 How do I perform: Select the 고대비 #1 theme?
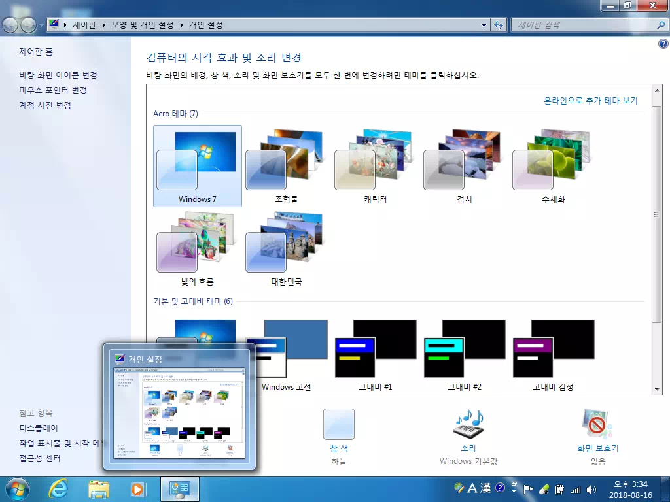click(375, 355)
